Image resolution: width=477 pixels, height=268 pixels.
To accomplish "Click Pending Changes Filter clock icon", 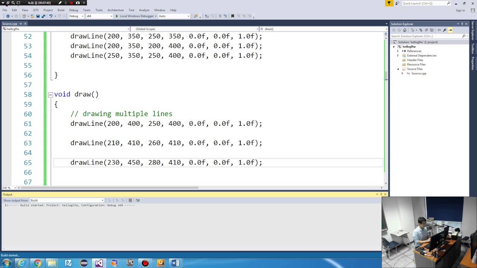I will click(413, 30).
